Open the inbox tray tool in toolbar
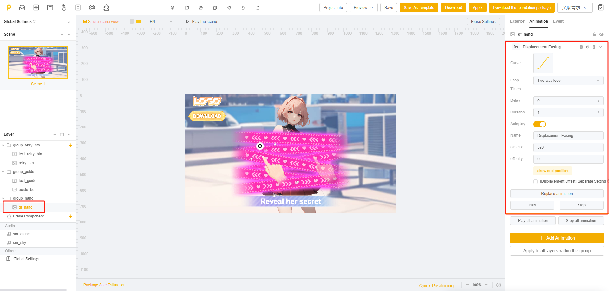The width and height of the screenshot is (609, 291). click(x=22, y=8)
